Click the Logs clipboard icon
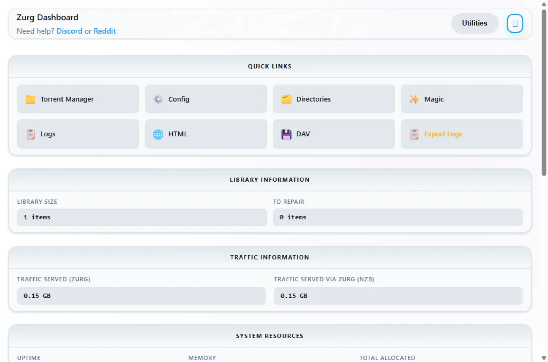This screenshot has width=548, height=362. click(31, 134)
